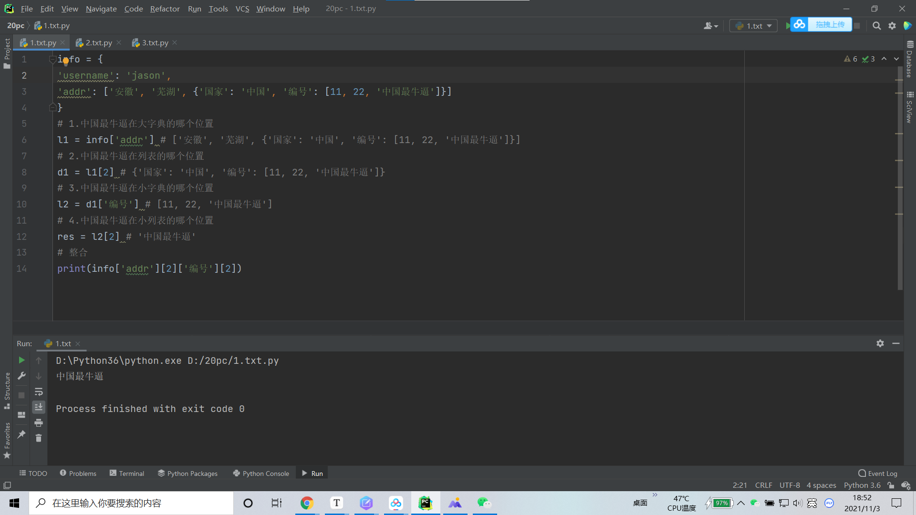This screenshot has height=515, width=916.
Task: Switch to the 2.txt.py editor tab
Action: [99, 43]
